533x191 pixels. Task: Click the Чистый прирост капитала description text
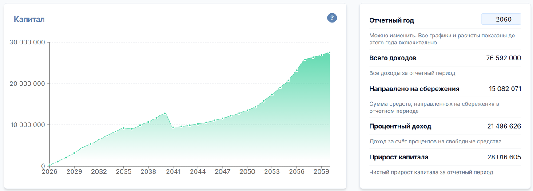coord(431,172)
